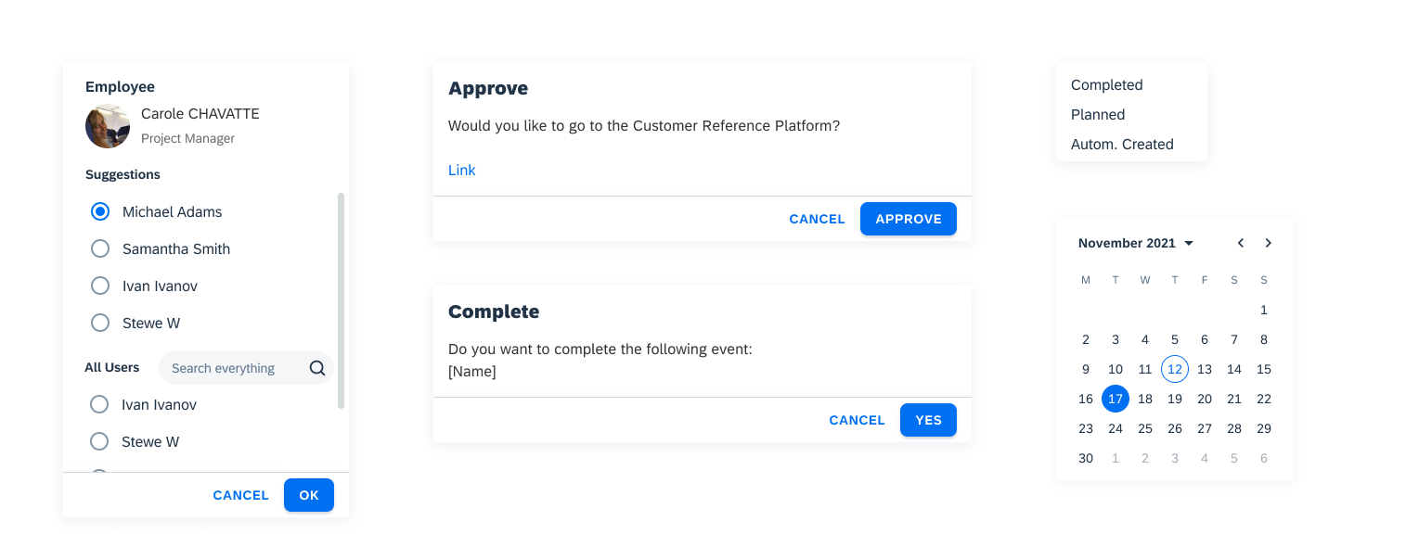Choose Planned from the status list

1098,115
